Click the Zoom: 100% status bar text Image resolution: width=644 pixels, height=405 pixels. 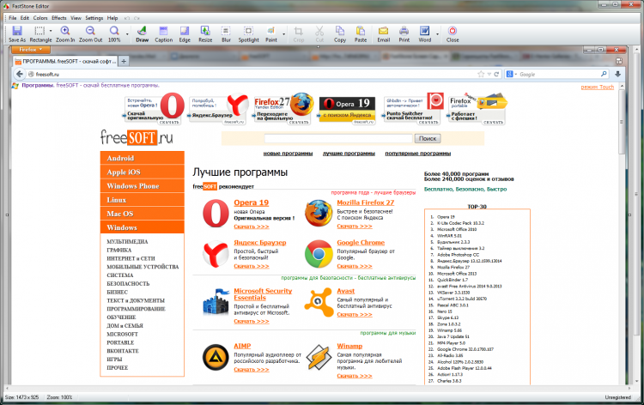59,397
